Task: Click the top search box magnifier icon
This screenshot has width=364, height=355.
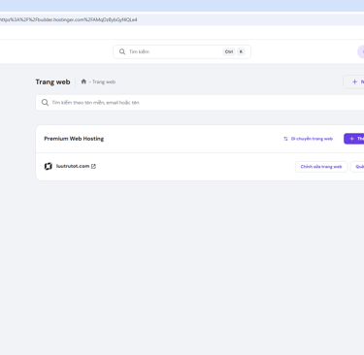Action: [x=122, y=51]
